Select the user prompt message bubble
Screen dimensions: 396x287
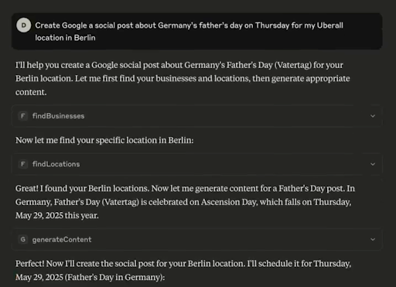point(197,31)
